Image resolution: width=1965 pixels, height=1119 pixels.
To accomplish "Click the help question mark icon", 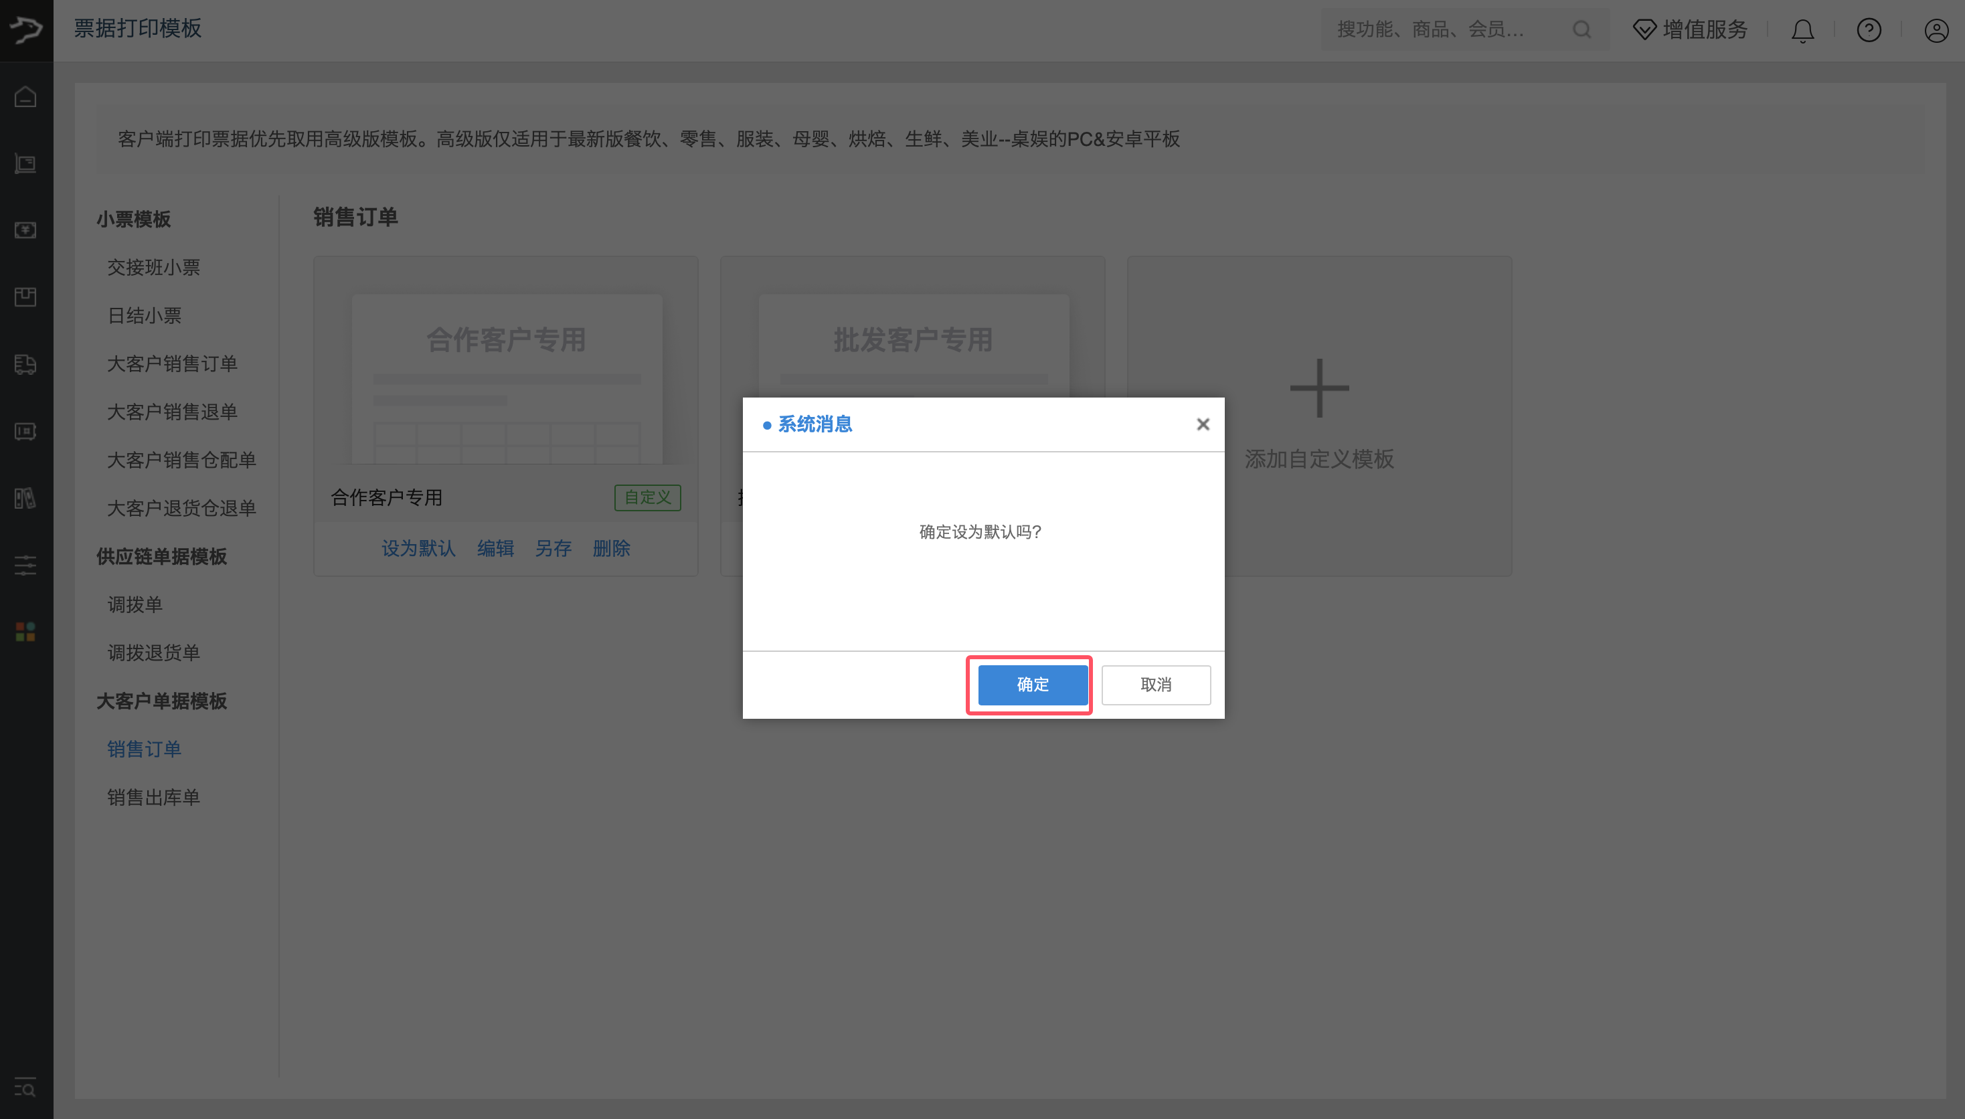I will click(1868, 31).
